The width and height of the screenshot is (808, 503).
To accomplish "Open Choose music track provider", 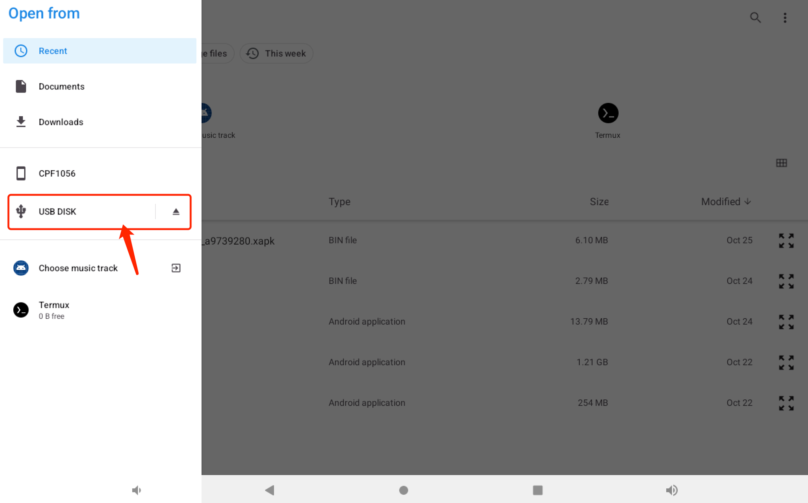I will tap(78, 268).
